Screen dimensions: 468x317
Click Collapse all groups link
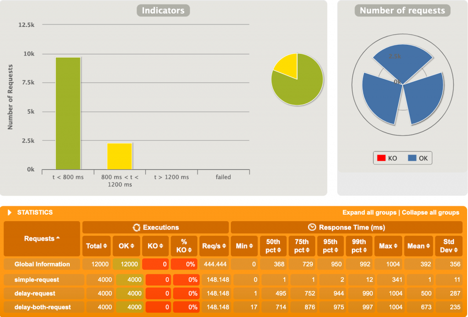(x=431, y=213)
